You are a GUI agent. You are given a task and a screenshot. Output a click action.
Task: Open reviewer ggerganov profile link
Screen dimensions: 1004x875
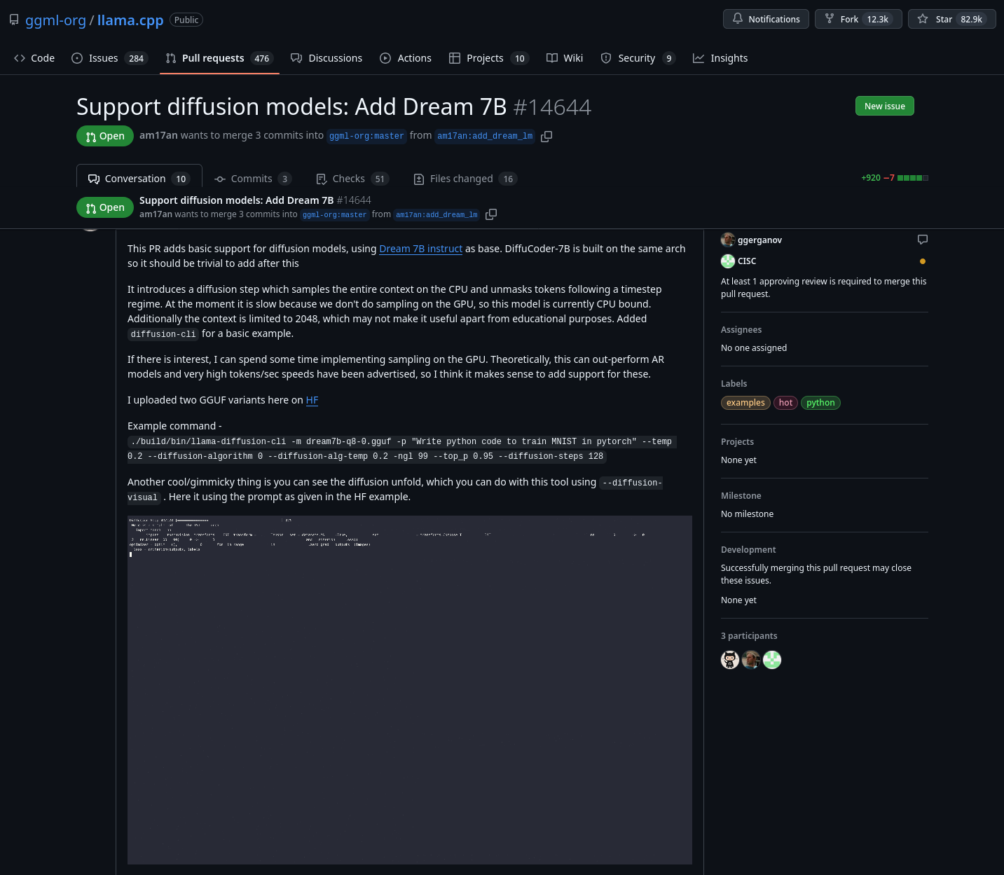tap(759, 240)
